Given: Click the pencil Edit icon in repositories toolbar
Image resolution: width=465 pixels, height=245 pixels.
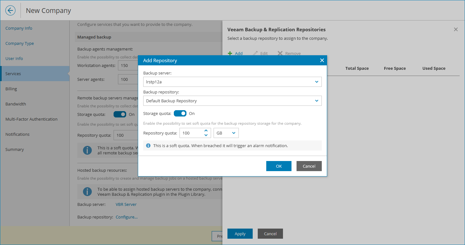Looking at the screenshot, I should 255,53.
